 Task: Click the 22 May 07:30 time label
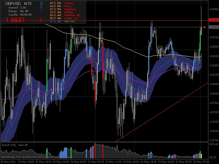click(x=201, y=162)
